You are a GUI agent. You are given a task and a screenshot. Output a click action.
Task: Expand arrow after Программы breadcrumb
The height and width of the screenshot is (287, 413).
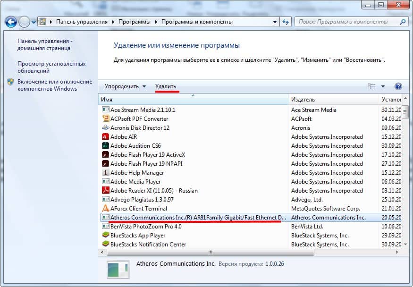click(x=156, y=22)
